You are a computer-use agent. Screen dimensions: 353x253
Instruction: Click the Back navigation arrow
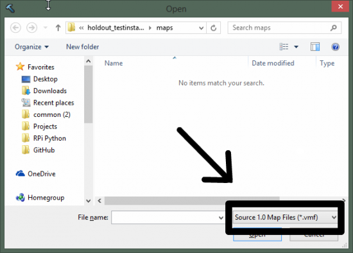(x=15, y=28)
